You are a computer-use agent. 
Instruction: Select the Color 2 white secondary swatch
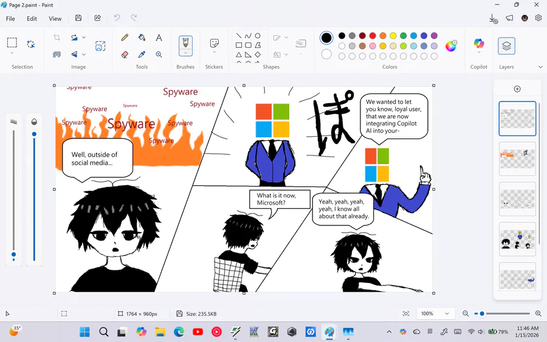click(326, 54)
